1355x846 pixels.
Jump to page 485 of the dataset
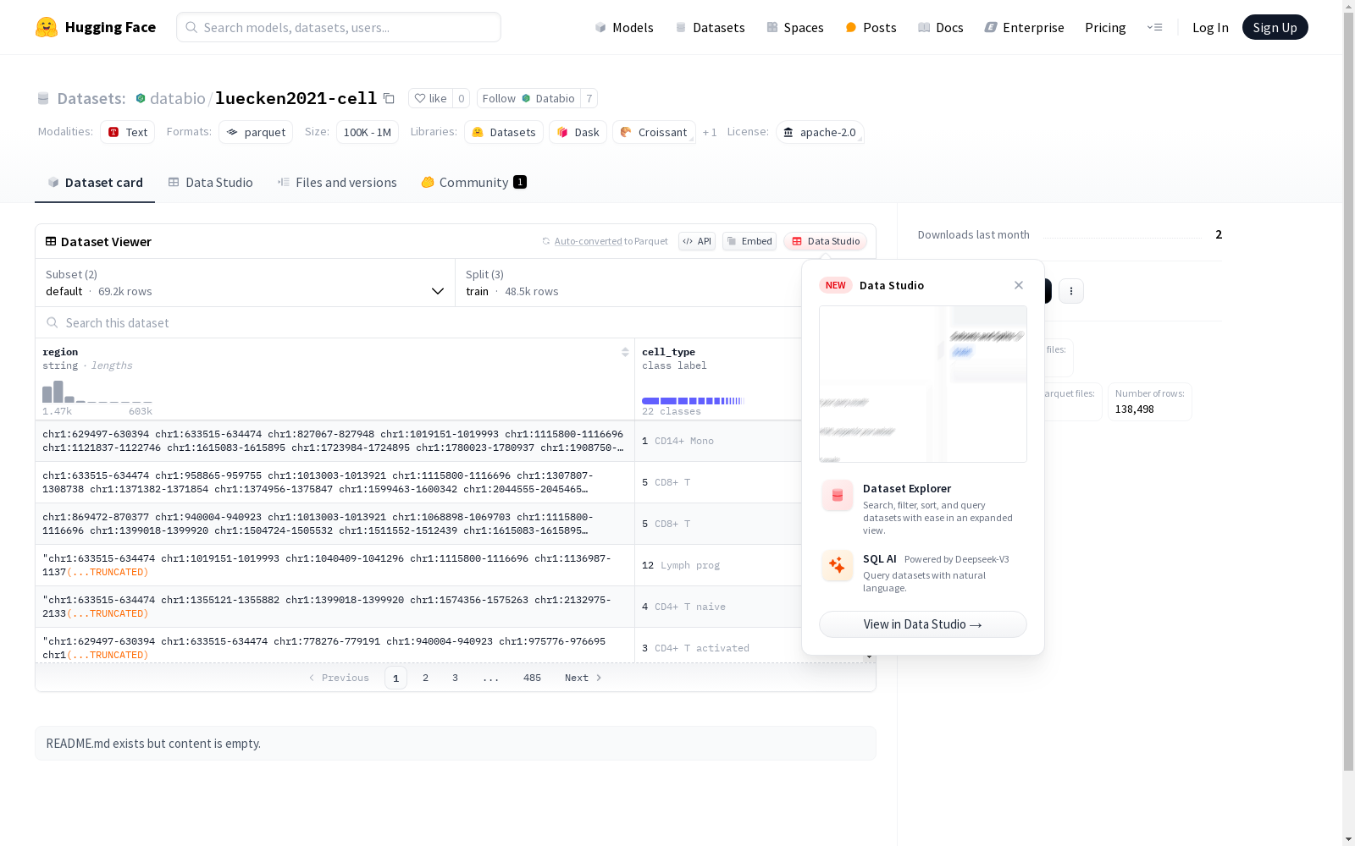pos(532,678)
